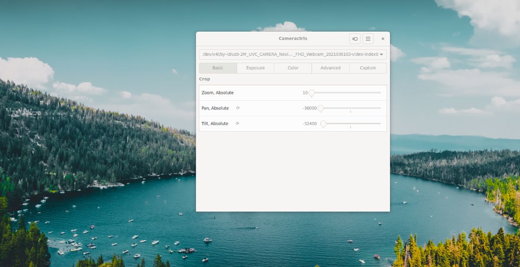Click the Pan, Absolute slider handle

(321, 108)
